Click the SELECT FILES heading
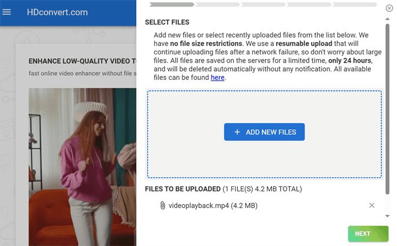 167,22
